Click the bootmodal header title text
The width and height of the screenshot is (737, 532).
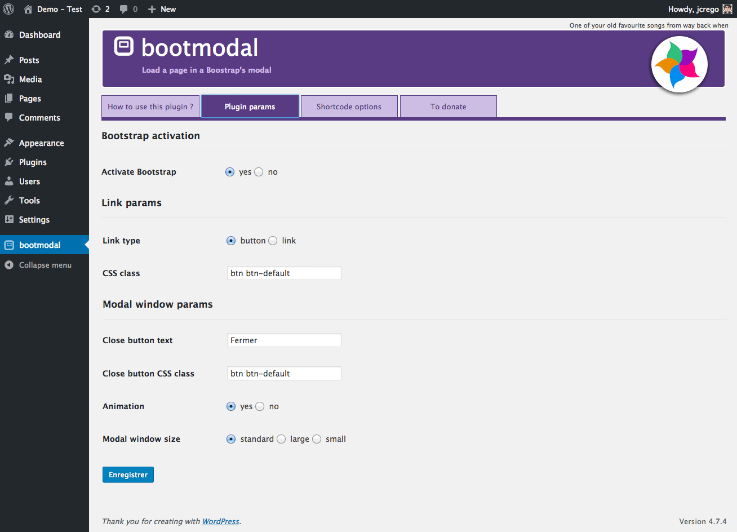click(199, 47)
